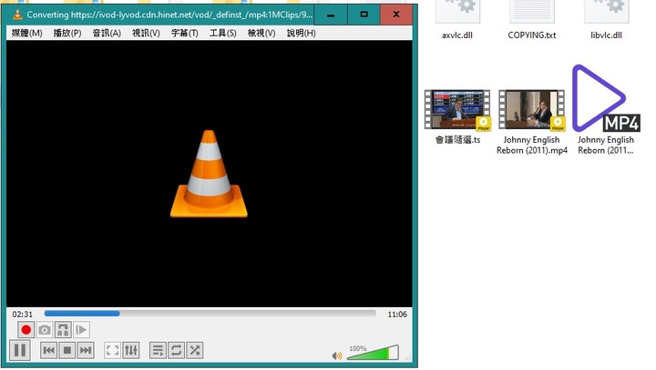Show the playlist

coord(158,350)
